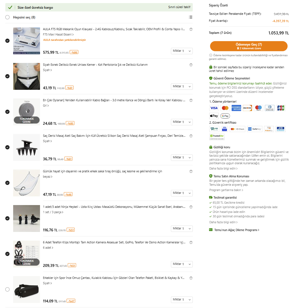Open Program şartlarına bakın link
Image resolution: width=301 pixels, height=308 pixels.
(226, 190)
